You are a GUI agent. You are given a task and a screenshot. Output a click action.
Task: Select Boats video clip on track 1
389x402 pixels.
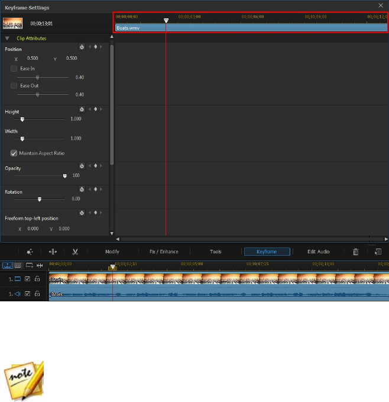pyautogui.click(x=219, y=279)
